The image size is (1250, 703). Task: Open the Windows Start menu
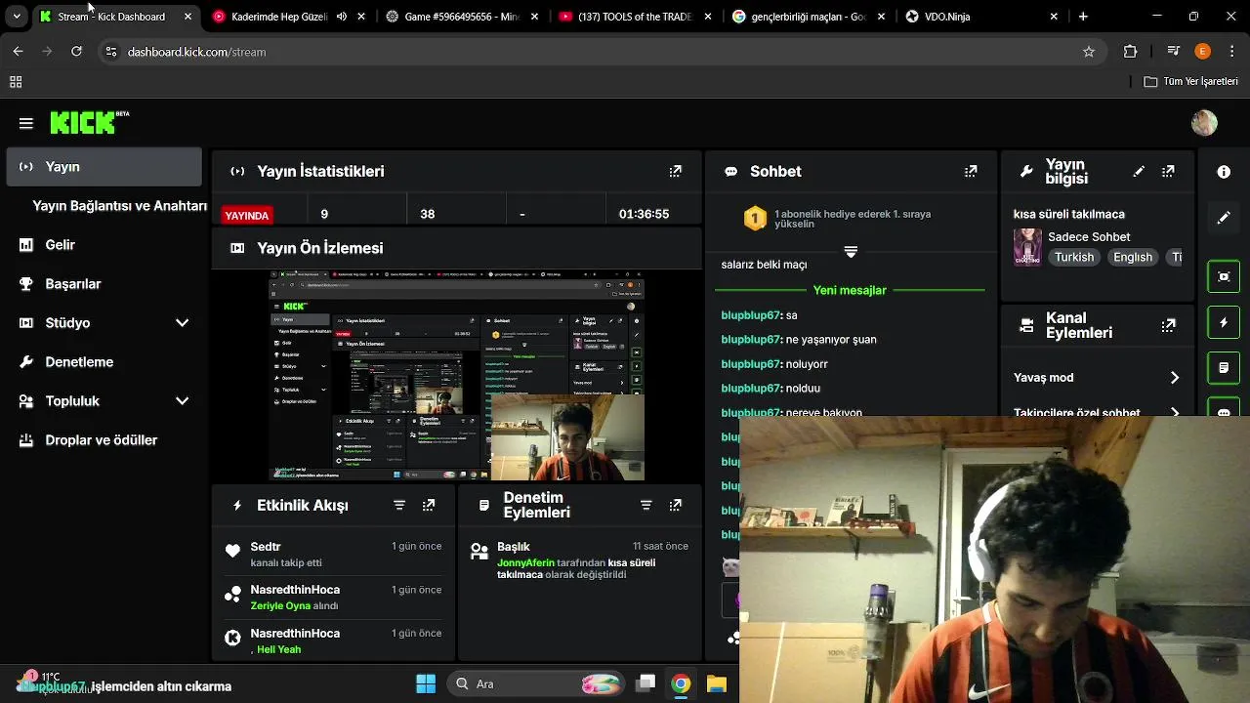[426, 684]
